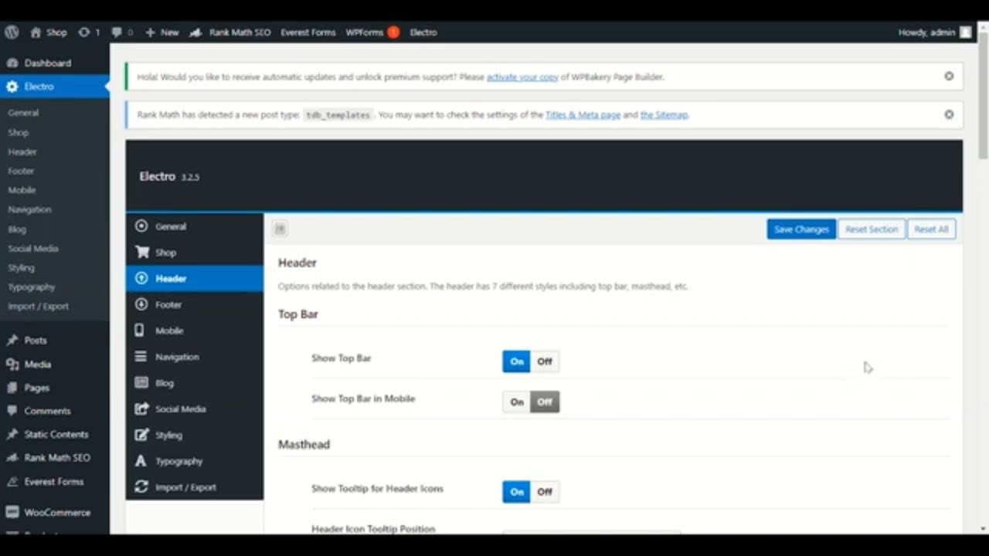Viewport: 989px width, 556px height.
Task: Click the updates refresh icon
Action: pos(84,32)
